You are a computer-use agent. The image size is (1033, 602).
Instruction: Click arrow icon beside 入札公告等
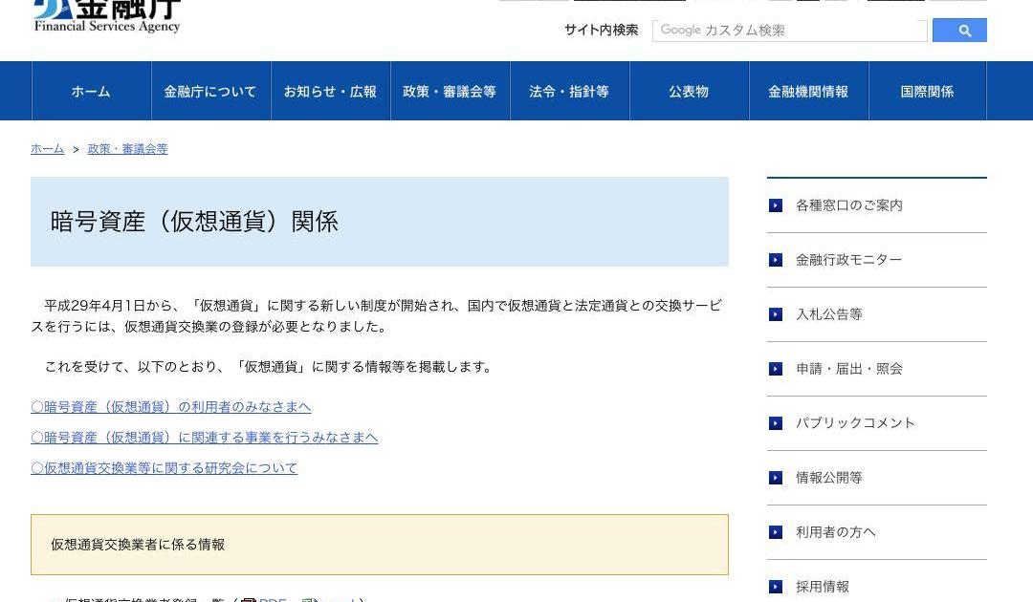click(x=776, y=314)
